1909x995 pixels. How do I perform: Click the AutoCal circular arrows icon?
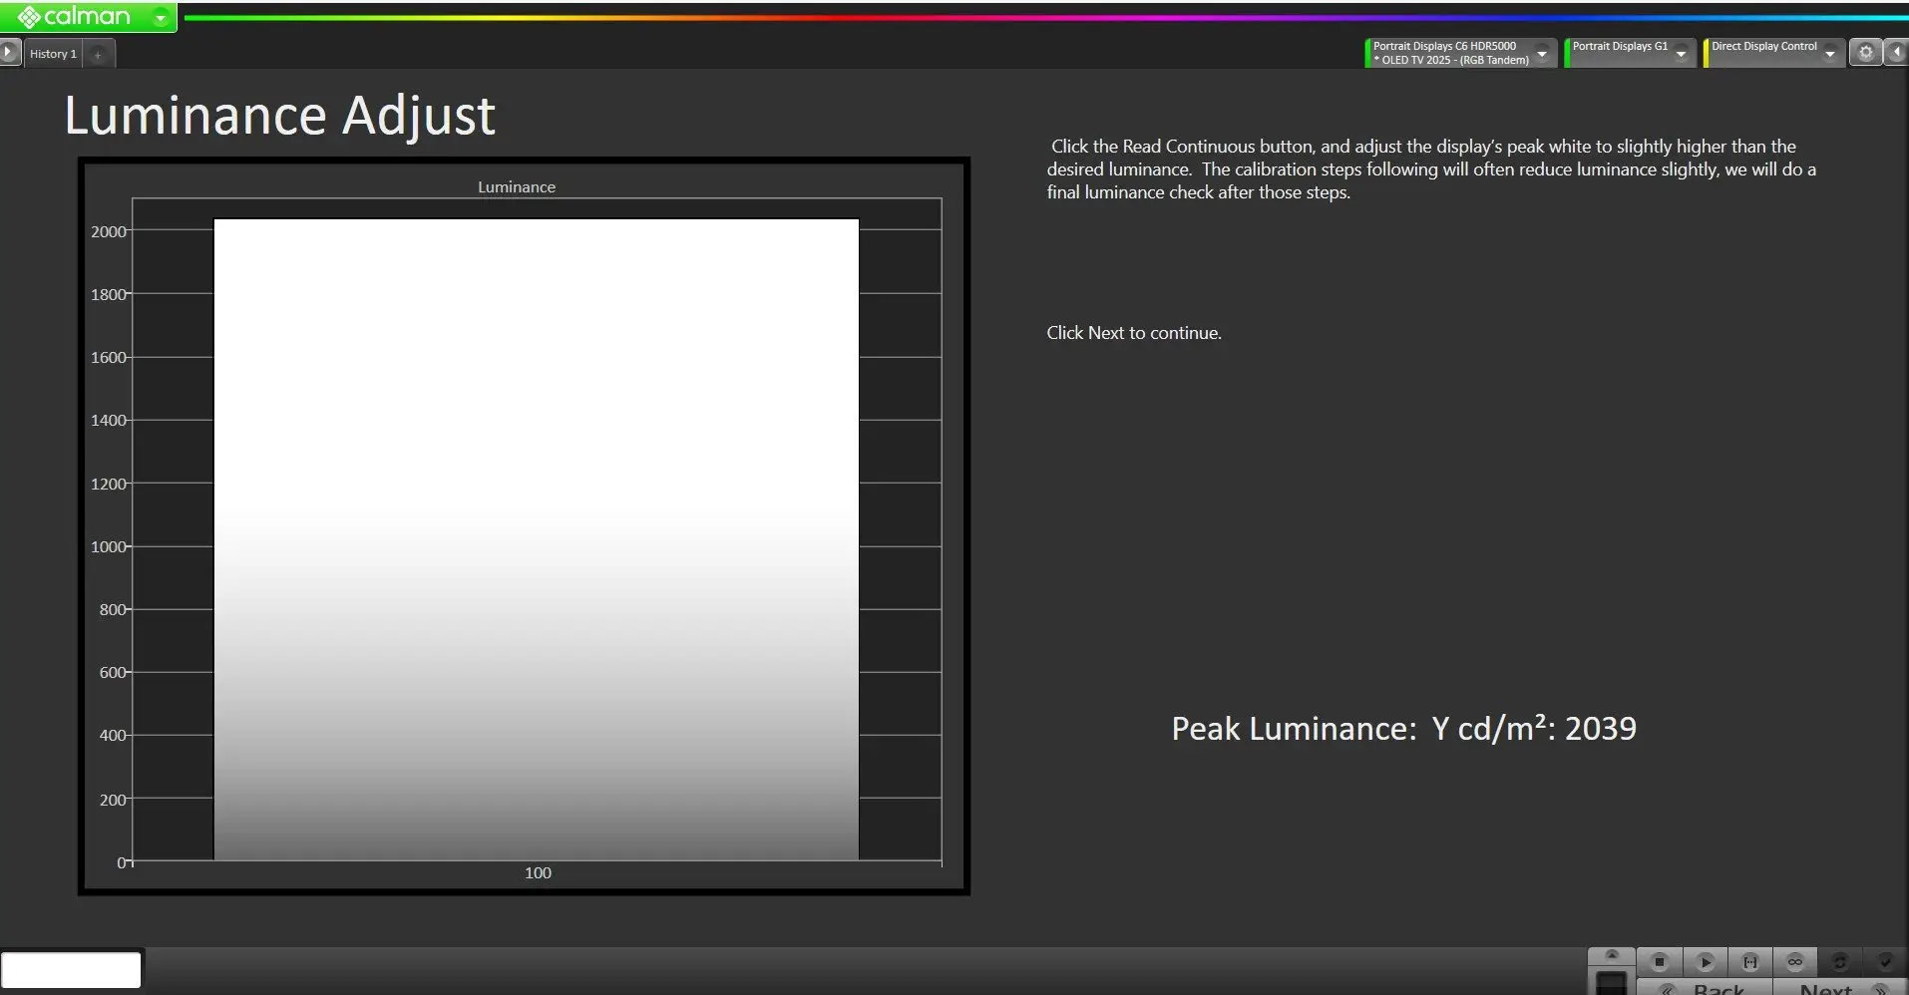click(1840, 962)
